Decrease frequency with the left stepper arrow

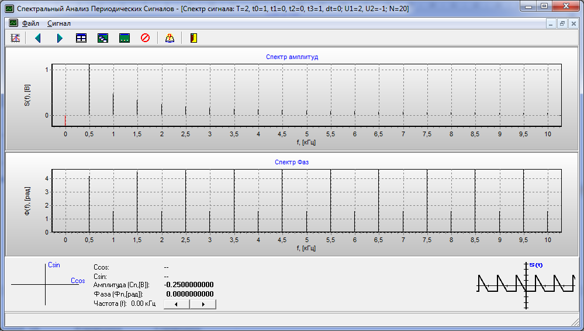(x=177, y=304)
